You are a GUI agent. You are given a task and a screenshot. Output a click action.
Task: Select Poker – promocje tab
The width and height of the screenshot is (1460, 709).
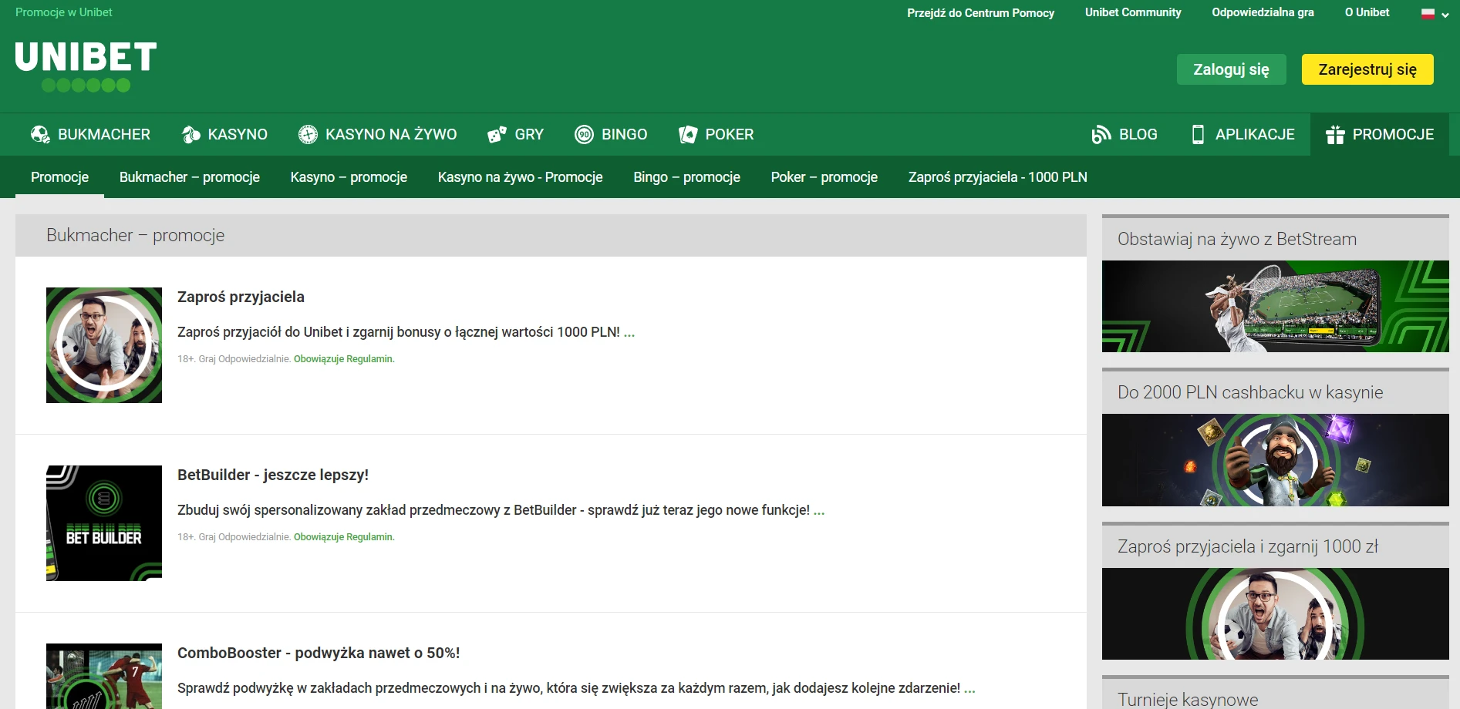pyautogui.click(x=824, y=177)
